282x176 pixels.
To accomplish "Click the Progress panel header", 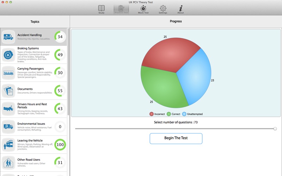I will pyautogui.click(x=176, y=21).
